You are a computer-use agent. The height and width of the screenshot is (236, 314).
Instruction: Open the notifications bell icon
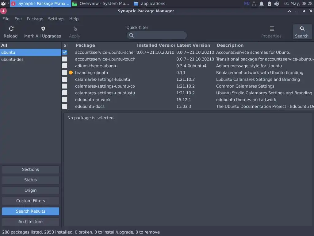point(262,4)
